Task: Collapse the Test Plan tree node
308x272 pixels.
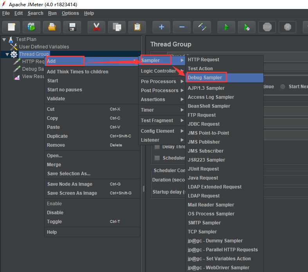Action: pos(4,39)
